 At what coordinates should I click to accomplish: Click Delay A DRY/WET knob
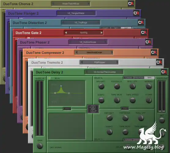tap(101, 86)
